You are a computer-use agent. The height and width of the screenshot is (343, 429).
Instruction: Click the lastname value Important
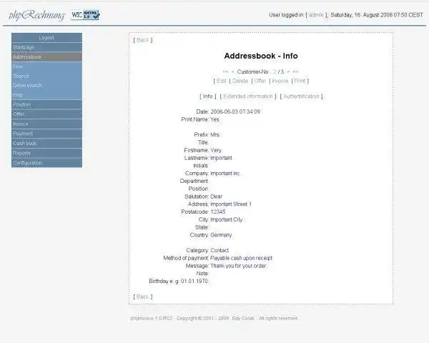pyautogui.click(x=221, y=158)
